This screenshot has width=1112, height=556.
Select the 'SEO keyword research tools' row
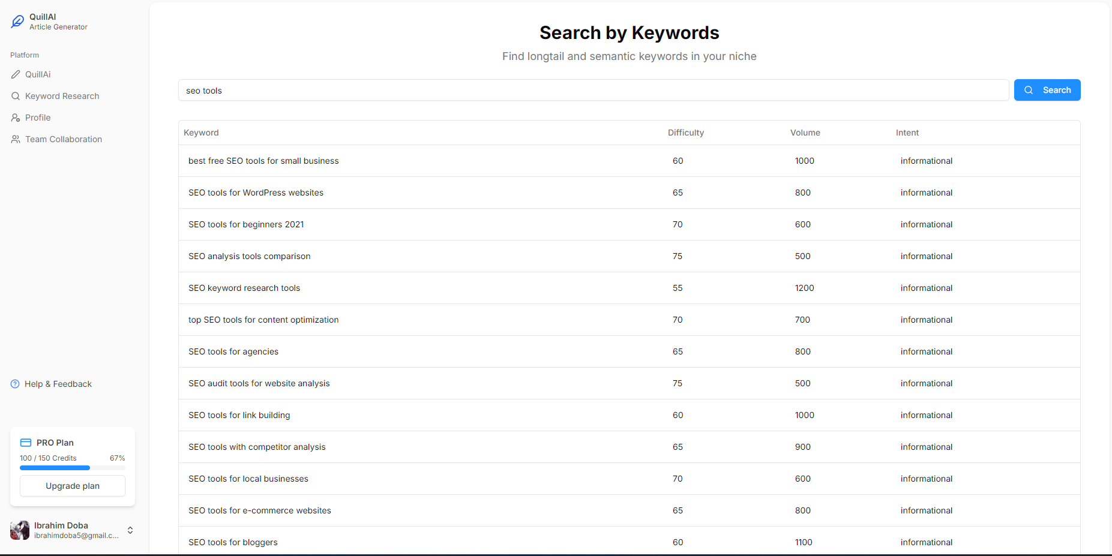244,288
